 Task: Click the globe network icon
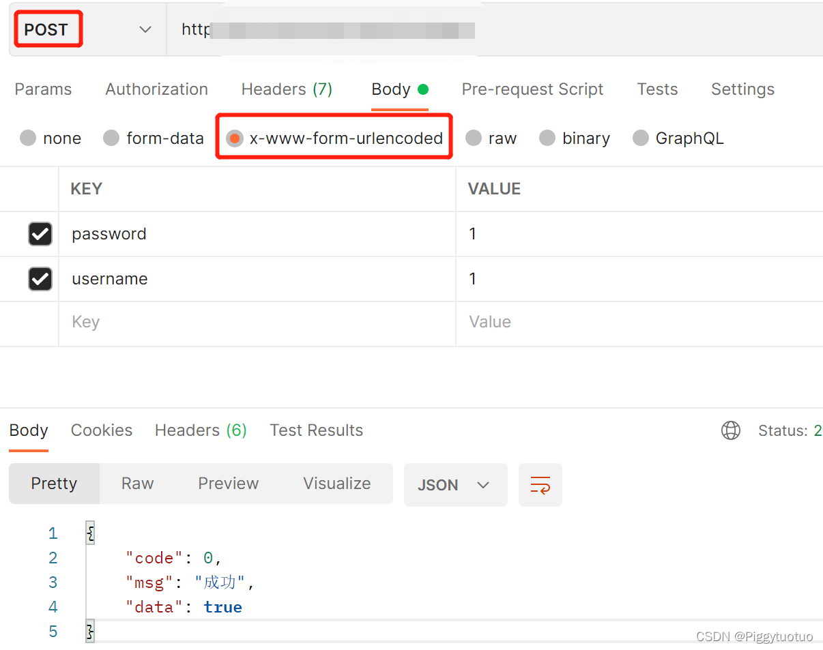pyautogui.click(x=731, y=430)
